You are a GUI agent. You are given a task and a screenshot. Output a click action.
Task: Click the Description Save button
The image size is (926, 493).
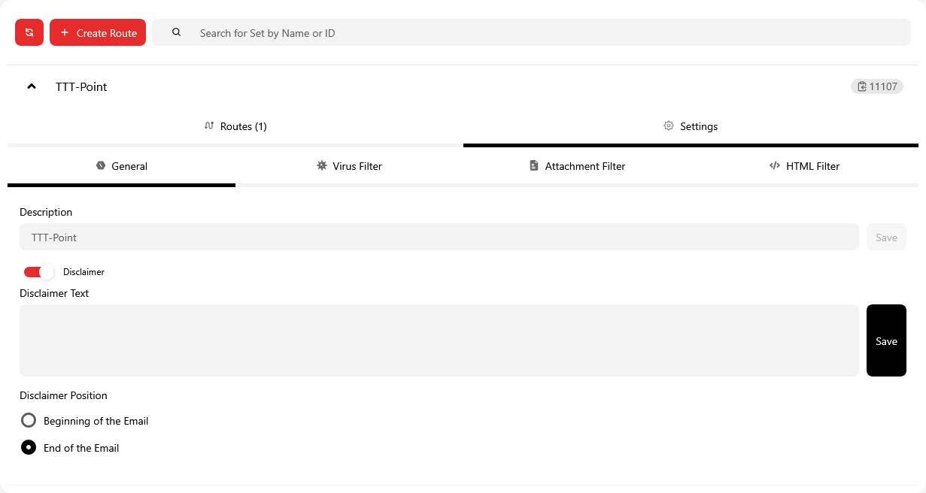[x=886, y=237]
